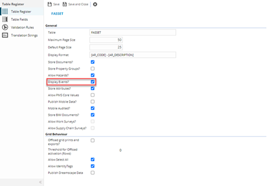Click the Display Format text field
The height and width of the screenshot is (186, 269).
(133, 55)
